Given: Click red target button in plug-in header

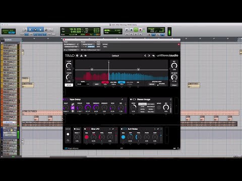Looking at the screenshot, I should 178,44.
